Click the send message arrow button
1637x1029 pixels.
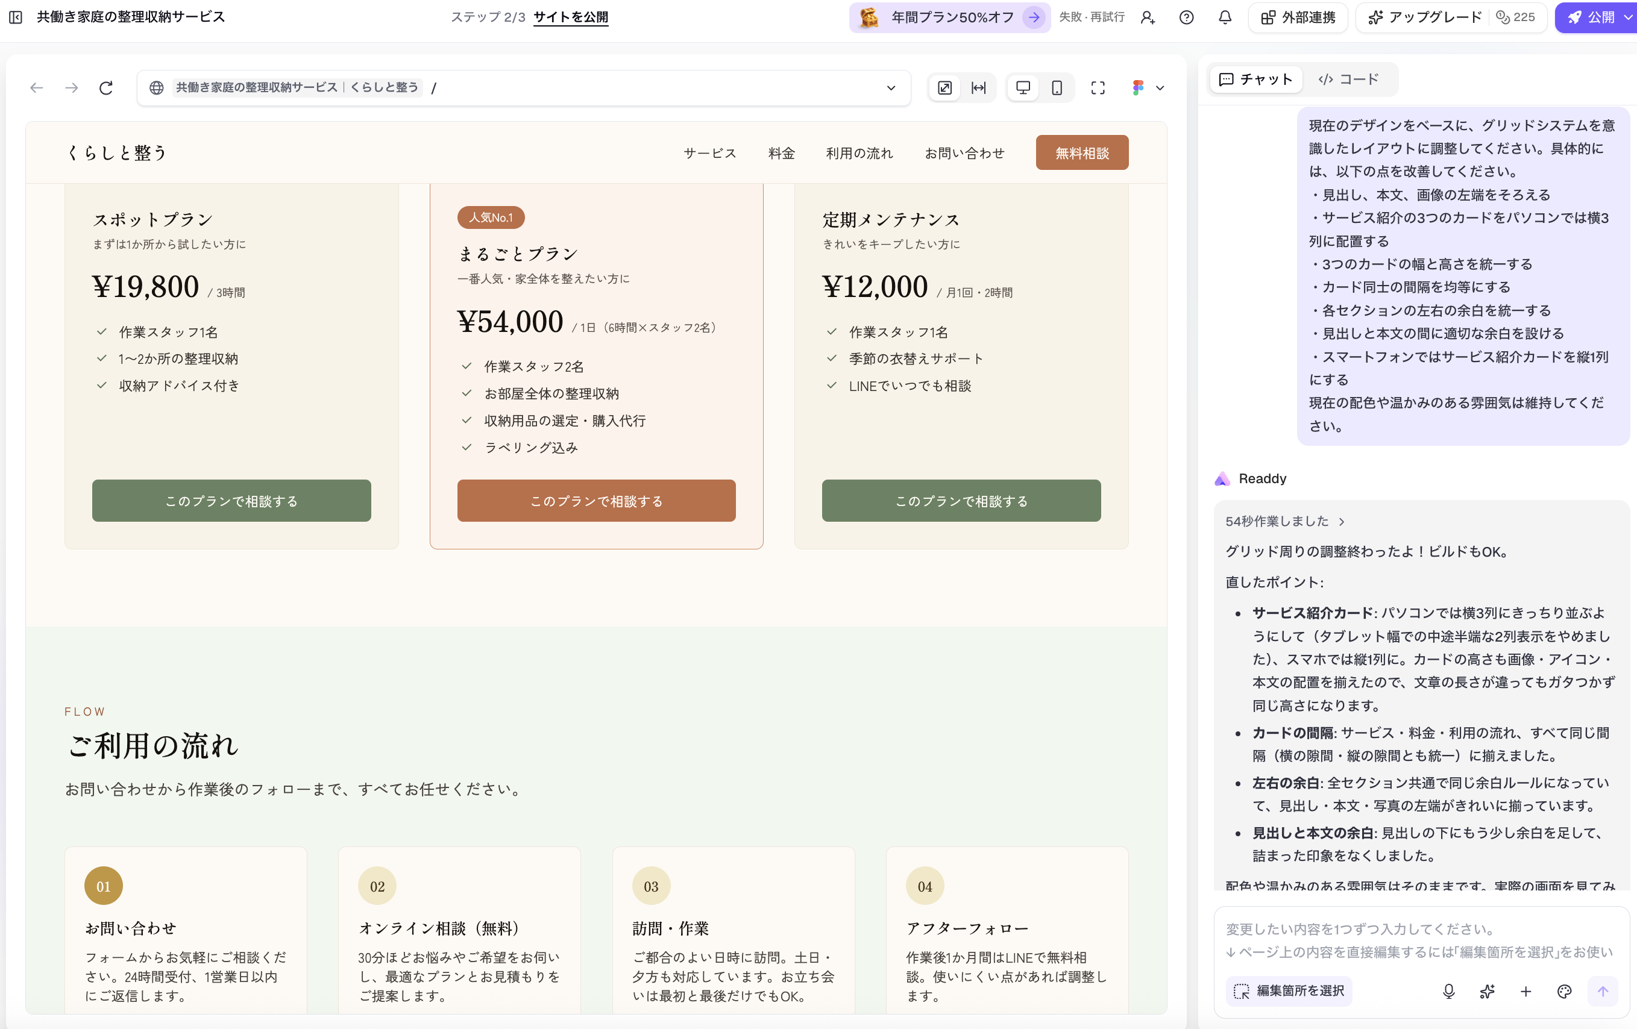tap(1603, 992)
